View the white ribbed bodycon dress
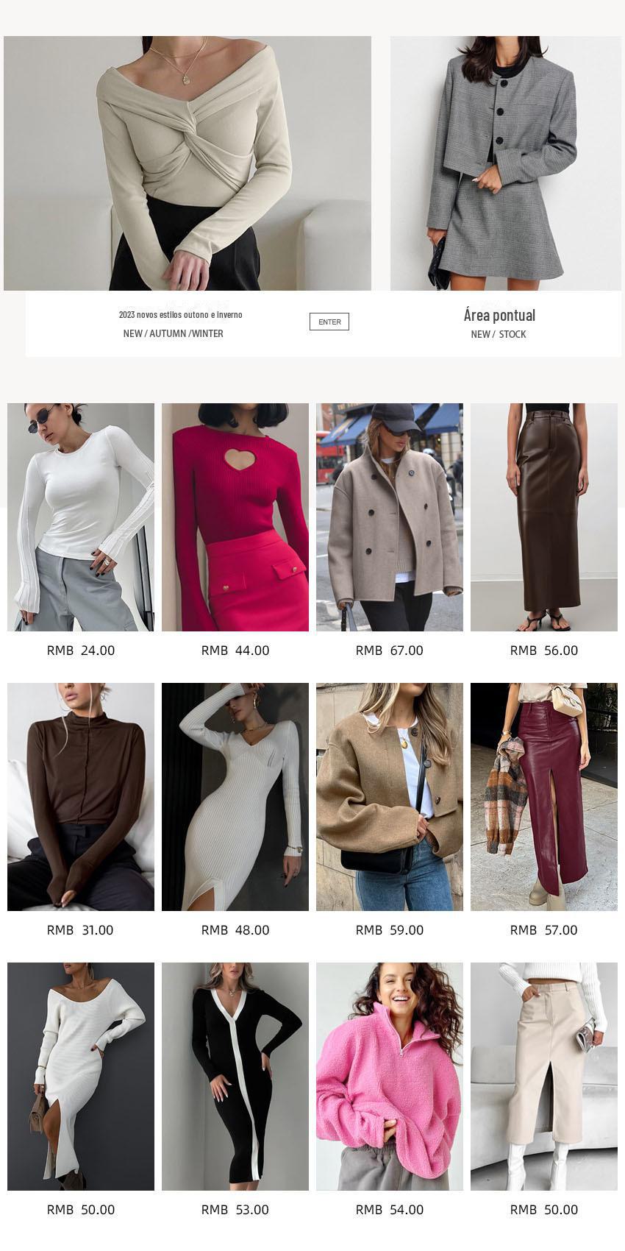 click(x=235, y=797)
